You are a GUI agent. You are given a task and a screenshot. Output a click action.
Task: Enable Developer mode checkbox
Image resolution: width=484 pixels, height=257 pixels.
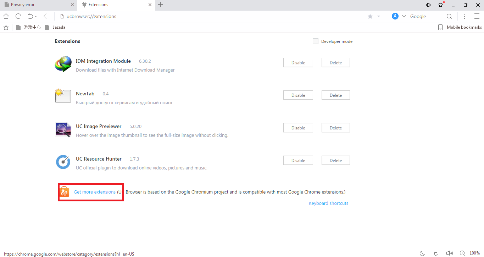coord(315,41)
